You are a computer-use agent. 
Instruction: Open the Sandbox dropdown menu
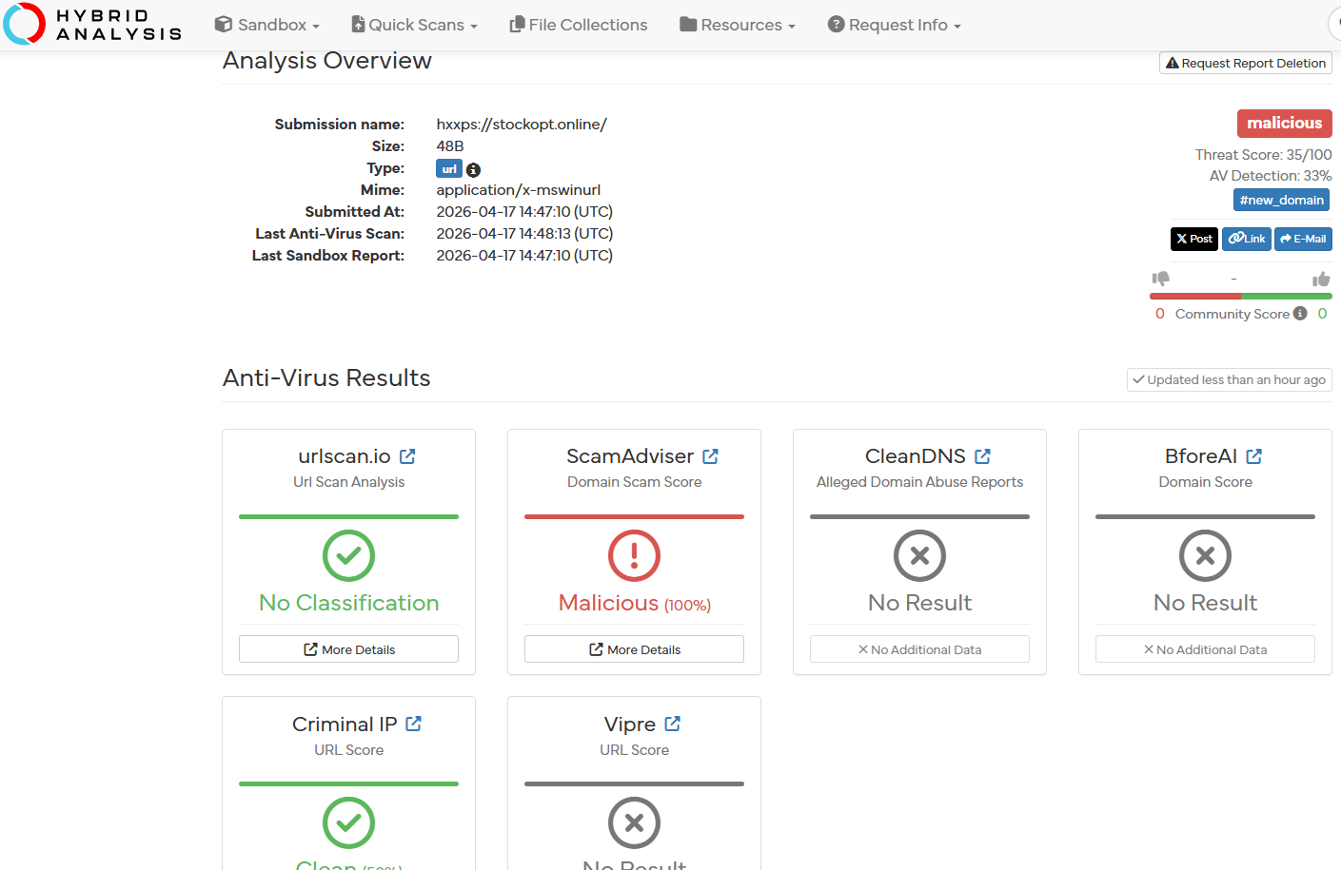(x=266, y=25)
